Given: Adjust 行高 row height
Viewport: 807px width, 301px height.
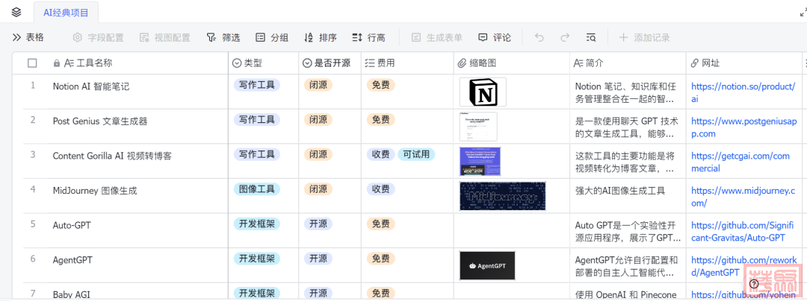Looking at the screenshot, I should tap(368, 37).
